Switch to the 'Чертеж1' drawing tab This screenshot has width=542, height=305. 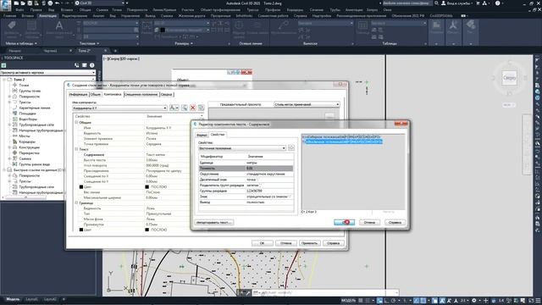tap(51, 51)
